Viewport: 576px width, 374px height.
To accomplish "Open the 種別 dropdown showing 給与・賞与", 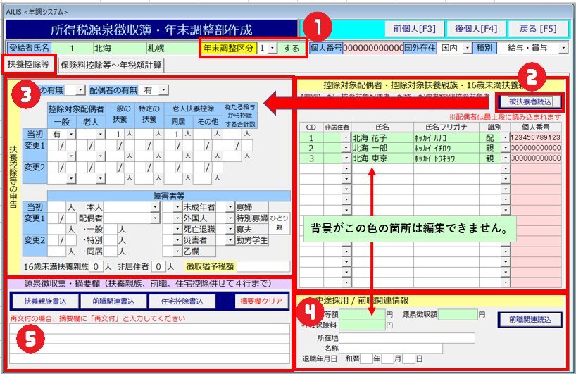I will pos(563,49).
